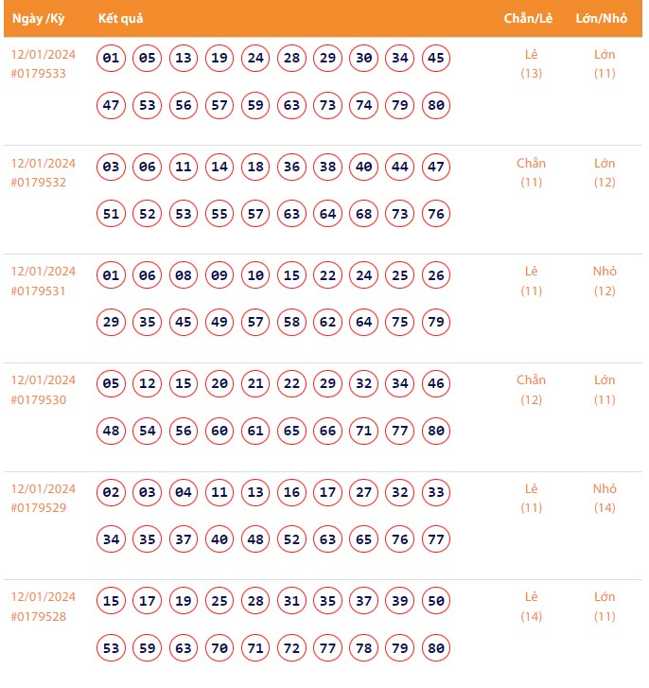This screenshot has height=688, width=649.
Task: Click the "Kết quả" column header
Action: tap(120, 19)
